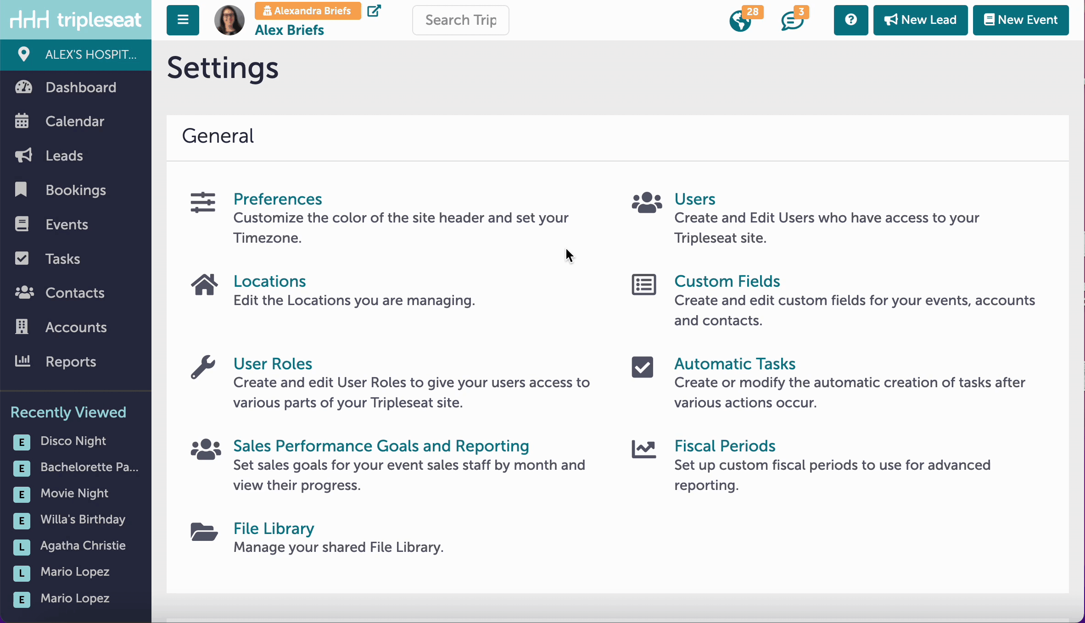Image resolution: width=1085 pixels, height=623 pixels.
Task: Click the User Roles wrench icon
Action: click(x=203, y=367)
